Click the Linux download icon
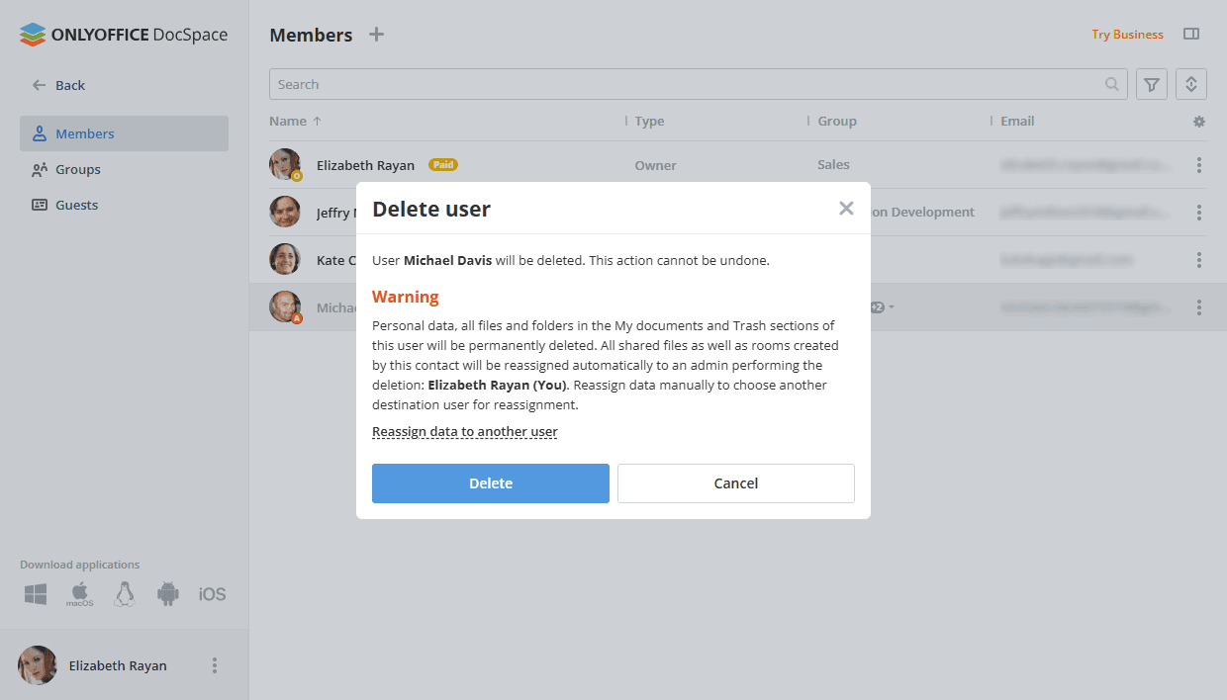Viewport: 1227px width, 700px height. [124, 593]
